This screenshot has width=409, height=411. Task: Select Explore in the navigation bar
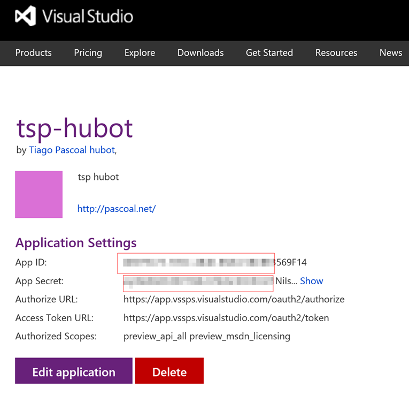point(140,52)
